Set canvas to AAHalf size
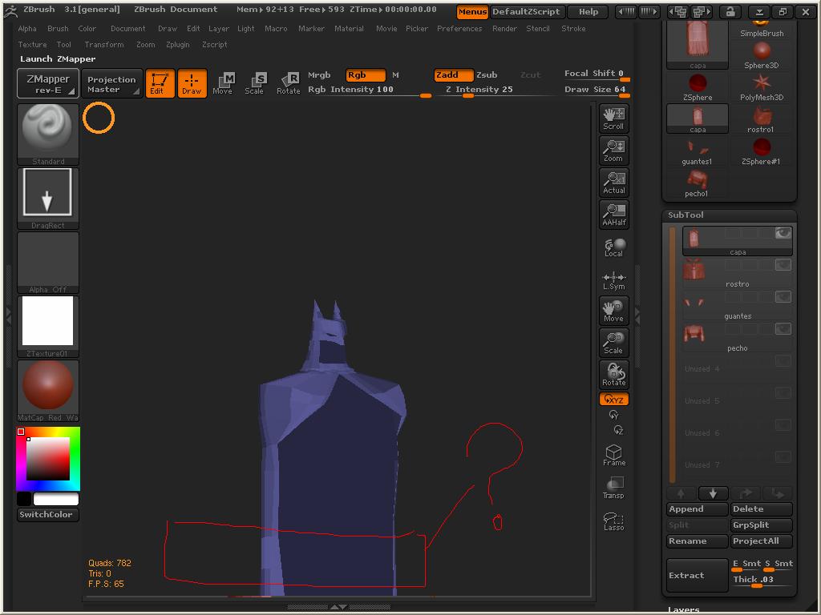The width and height of the screenshot is (821, 615). [613, 215]
